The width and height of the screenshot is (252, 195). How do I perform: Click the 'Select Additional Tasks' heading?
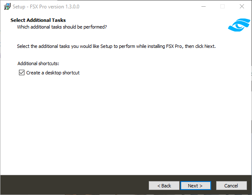click(x=38, y=20)
